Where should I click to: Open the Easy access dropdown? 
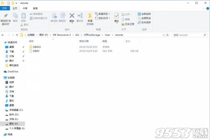(x=102, y=18)
